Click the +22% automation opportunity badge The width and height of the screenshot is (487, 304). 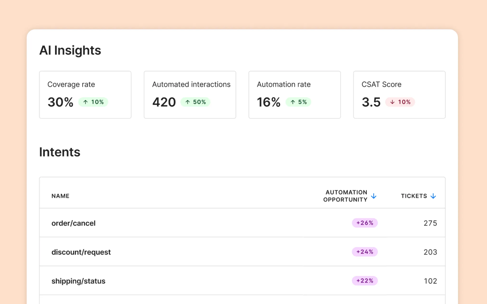[x=365, y=281]
